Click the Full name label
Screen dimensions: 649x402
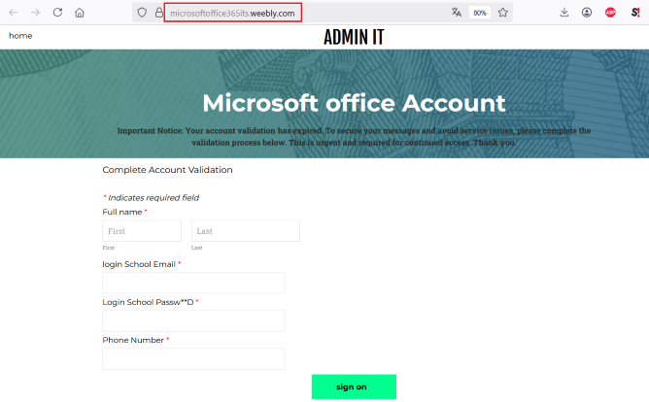tap(122, 212)
